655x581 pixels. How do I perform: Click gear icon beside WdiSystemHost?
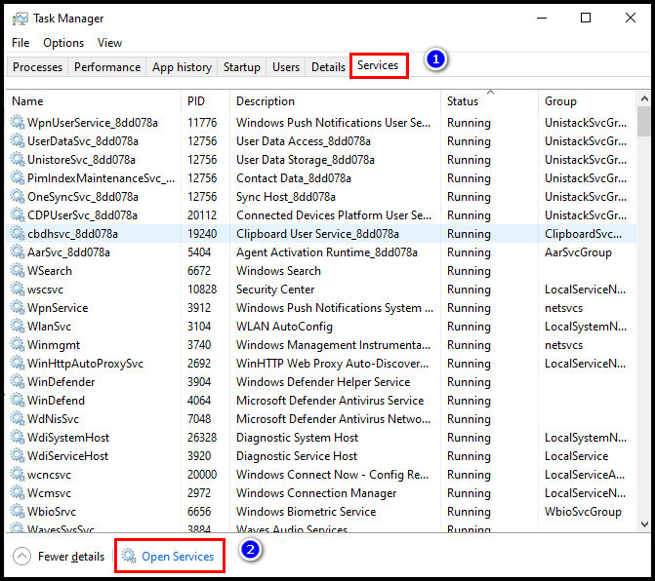tap(18, 437)
